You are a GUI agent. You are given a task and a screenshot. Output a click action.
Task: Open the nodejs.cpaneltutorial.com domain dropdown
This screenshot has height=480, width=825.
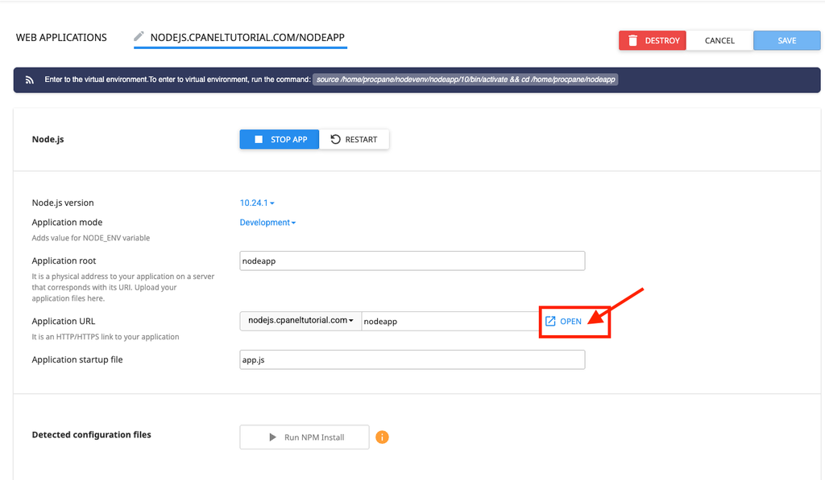tap(301, 321)
